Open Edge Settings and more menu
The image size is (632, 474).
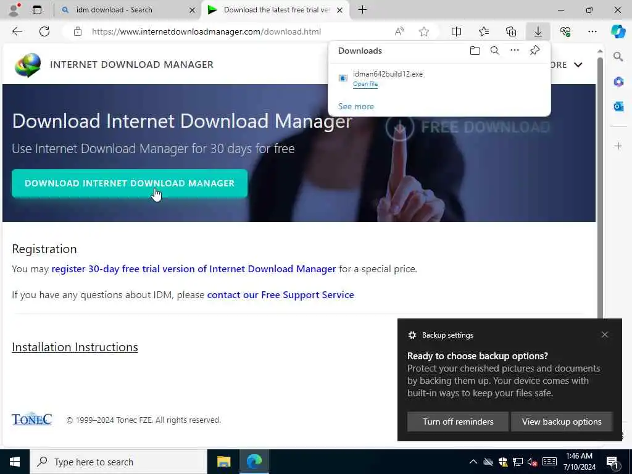(592, 31)
